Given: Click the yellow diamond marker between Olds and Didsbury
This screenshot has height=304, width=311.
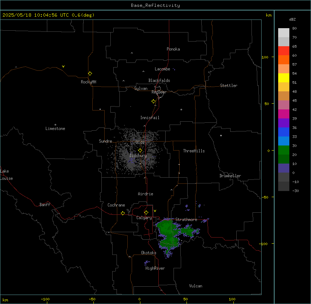Looking at the screenshot, I should pyautogui.click(x=140, y=151).
